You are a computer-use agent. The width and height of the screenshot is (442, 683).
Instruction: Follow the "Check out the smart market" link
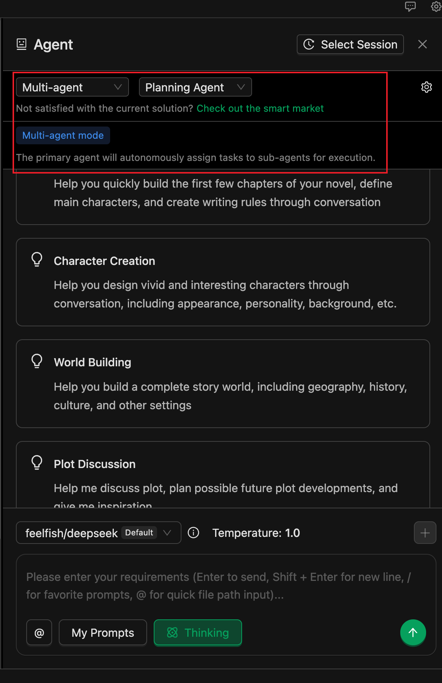click(260, 108)
